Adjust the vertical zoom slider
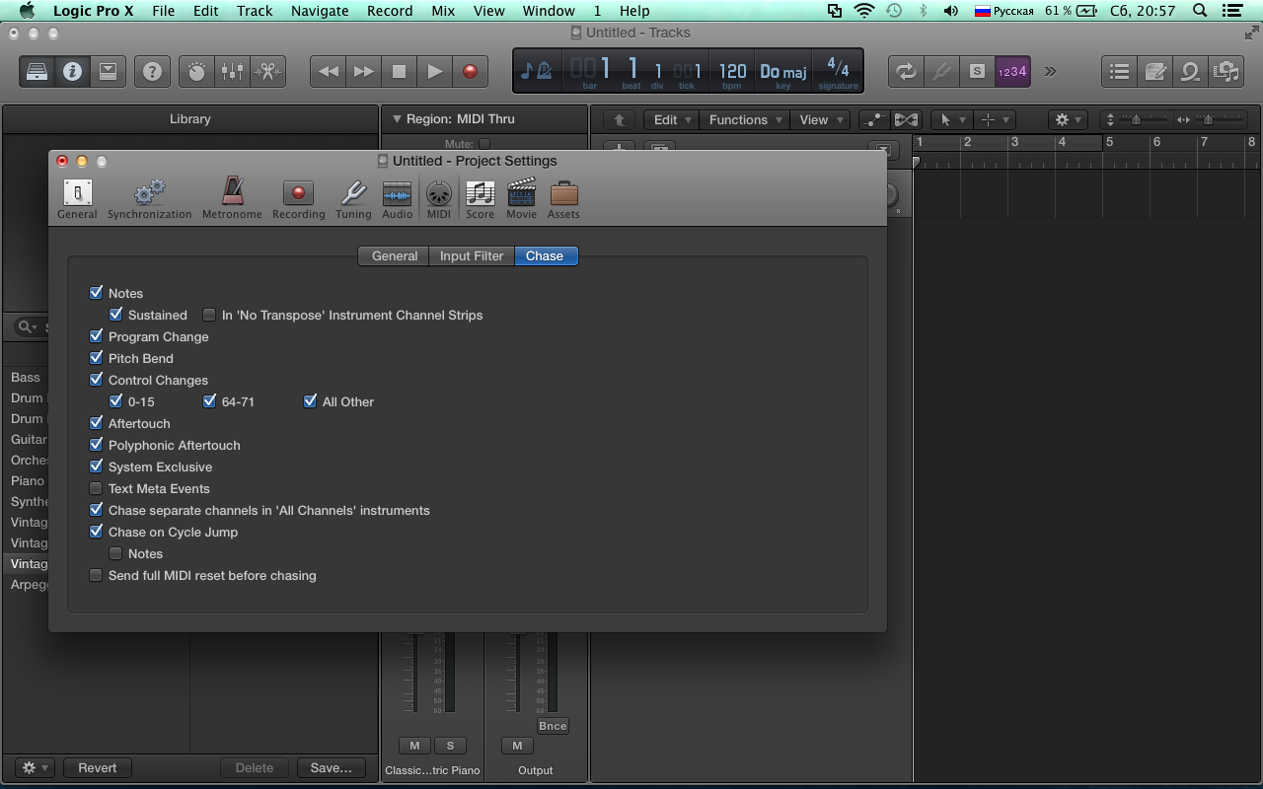The width and height of the screenshot is (1263, 789). click(x=1137, y=119)
